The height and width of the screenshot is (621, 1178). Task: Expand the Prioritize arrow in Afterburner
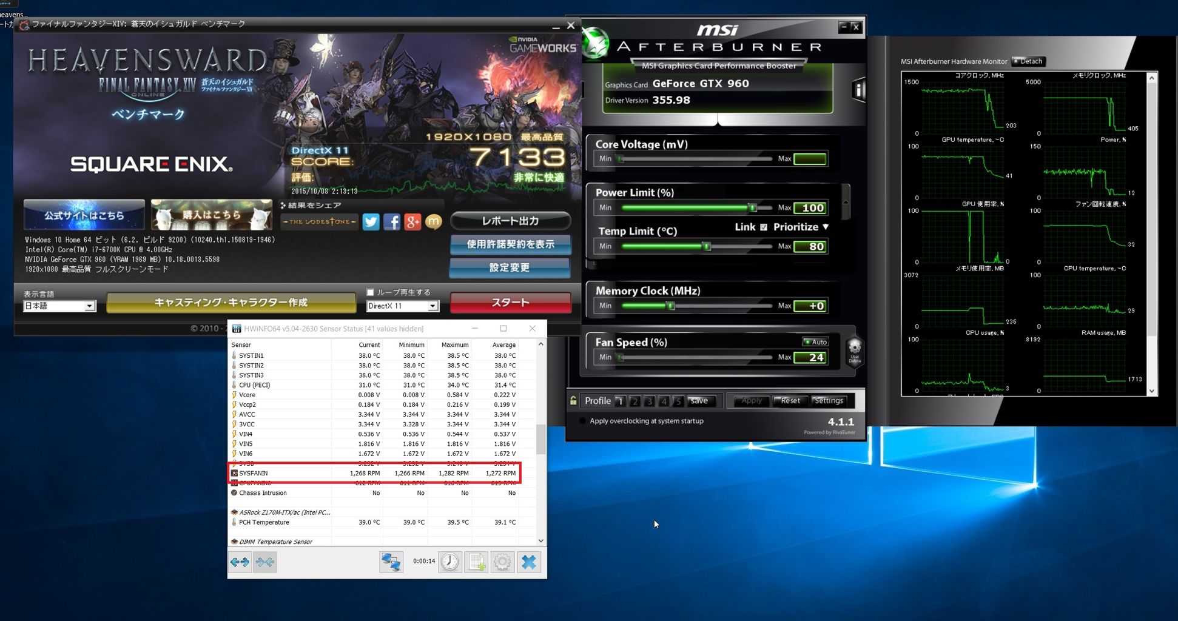[x=826, y=227]
